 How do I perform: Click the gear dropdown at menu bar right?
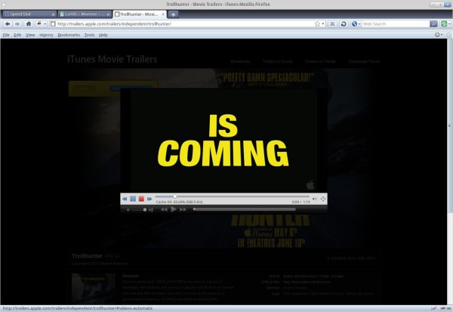coord(439,35)
